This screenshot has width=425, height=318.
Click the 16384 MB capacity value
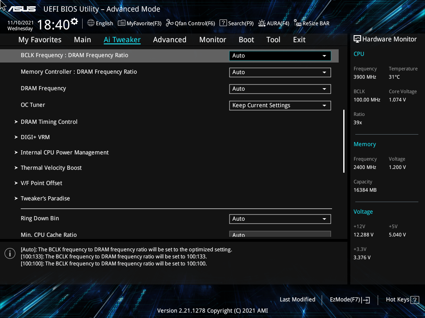[365, 190]
